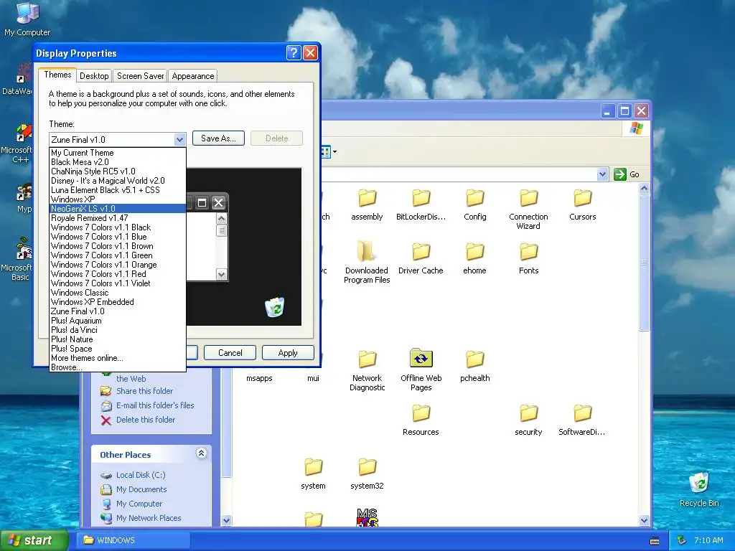
Task: Select the ehome folder
Action: 475,258
